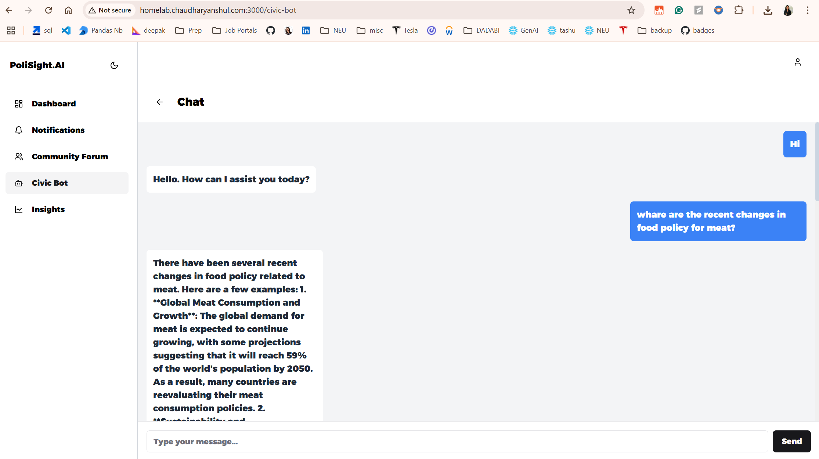Open browser downloads icon
819x459 pixels.
coord(768,10)
